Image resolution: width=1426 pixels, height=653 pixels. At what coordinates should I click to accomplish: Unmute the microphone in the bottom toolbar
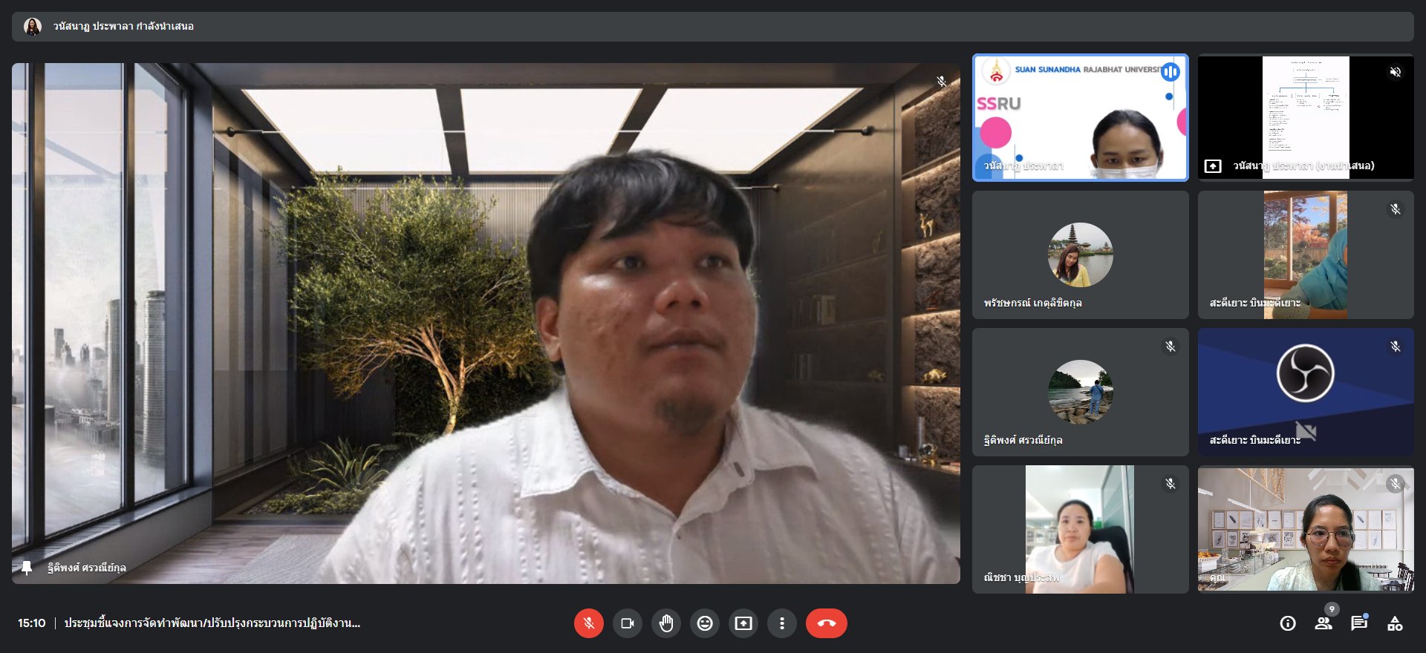tap(588, 623)
